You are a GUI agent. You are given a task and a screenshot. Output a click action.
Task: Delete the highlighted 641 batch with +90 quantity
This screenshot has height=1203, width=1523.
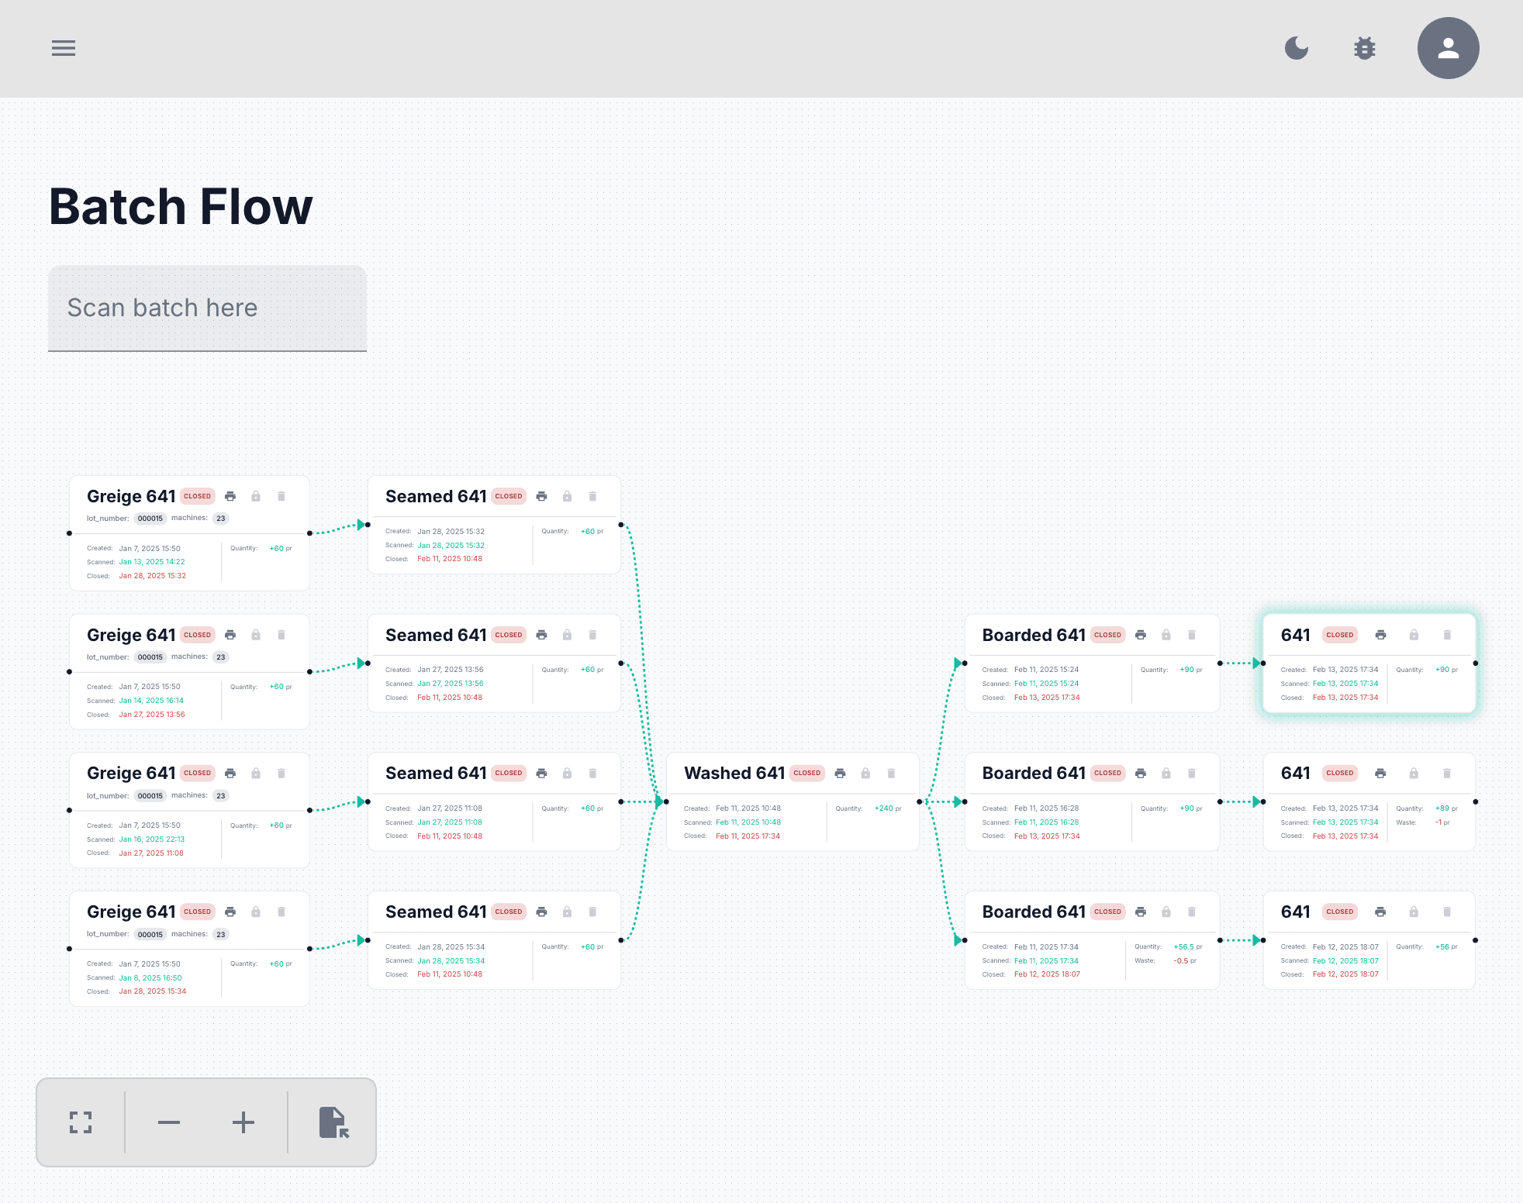[1447, 635]
